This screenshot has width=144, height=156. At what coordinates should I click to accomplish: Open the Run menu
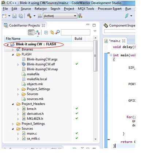tap(128, 9)
